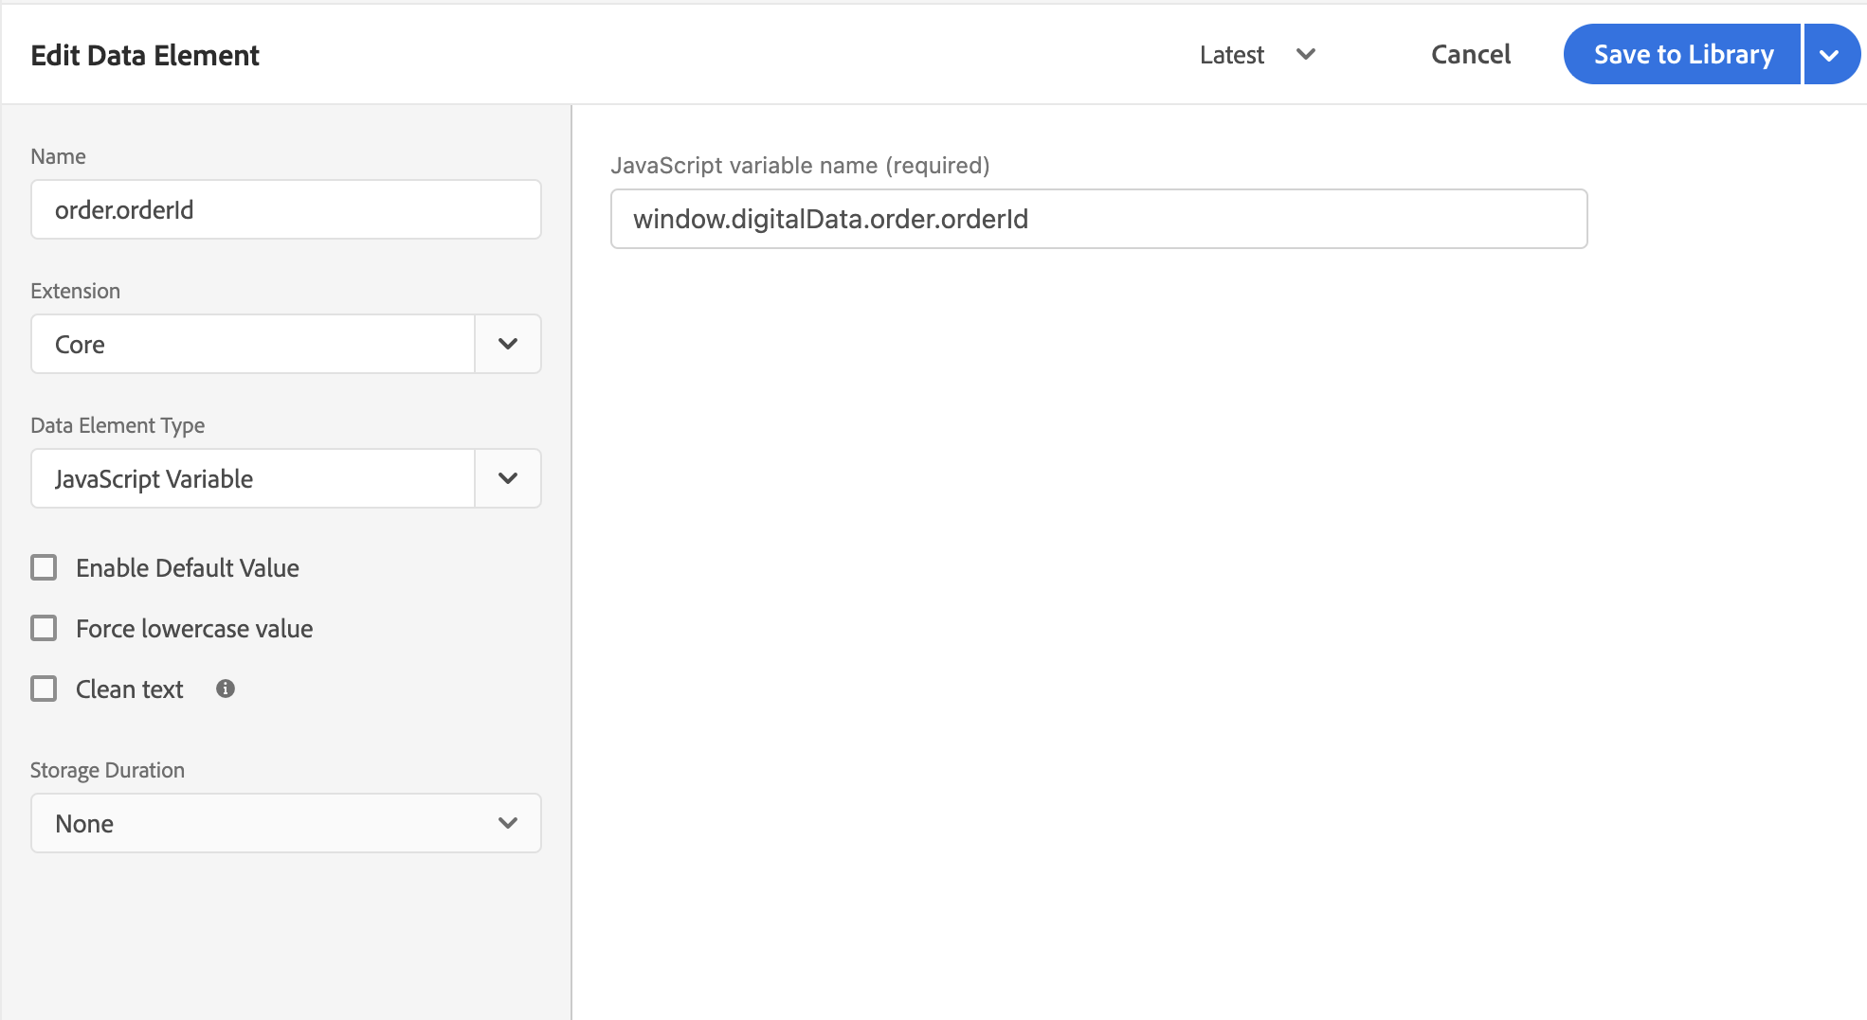Viewport: 1867px width, 1020px height.
Task: Enable the Default Value checkbox
Action: pyautogui.click(x=45, y=567)
